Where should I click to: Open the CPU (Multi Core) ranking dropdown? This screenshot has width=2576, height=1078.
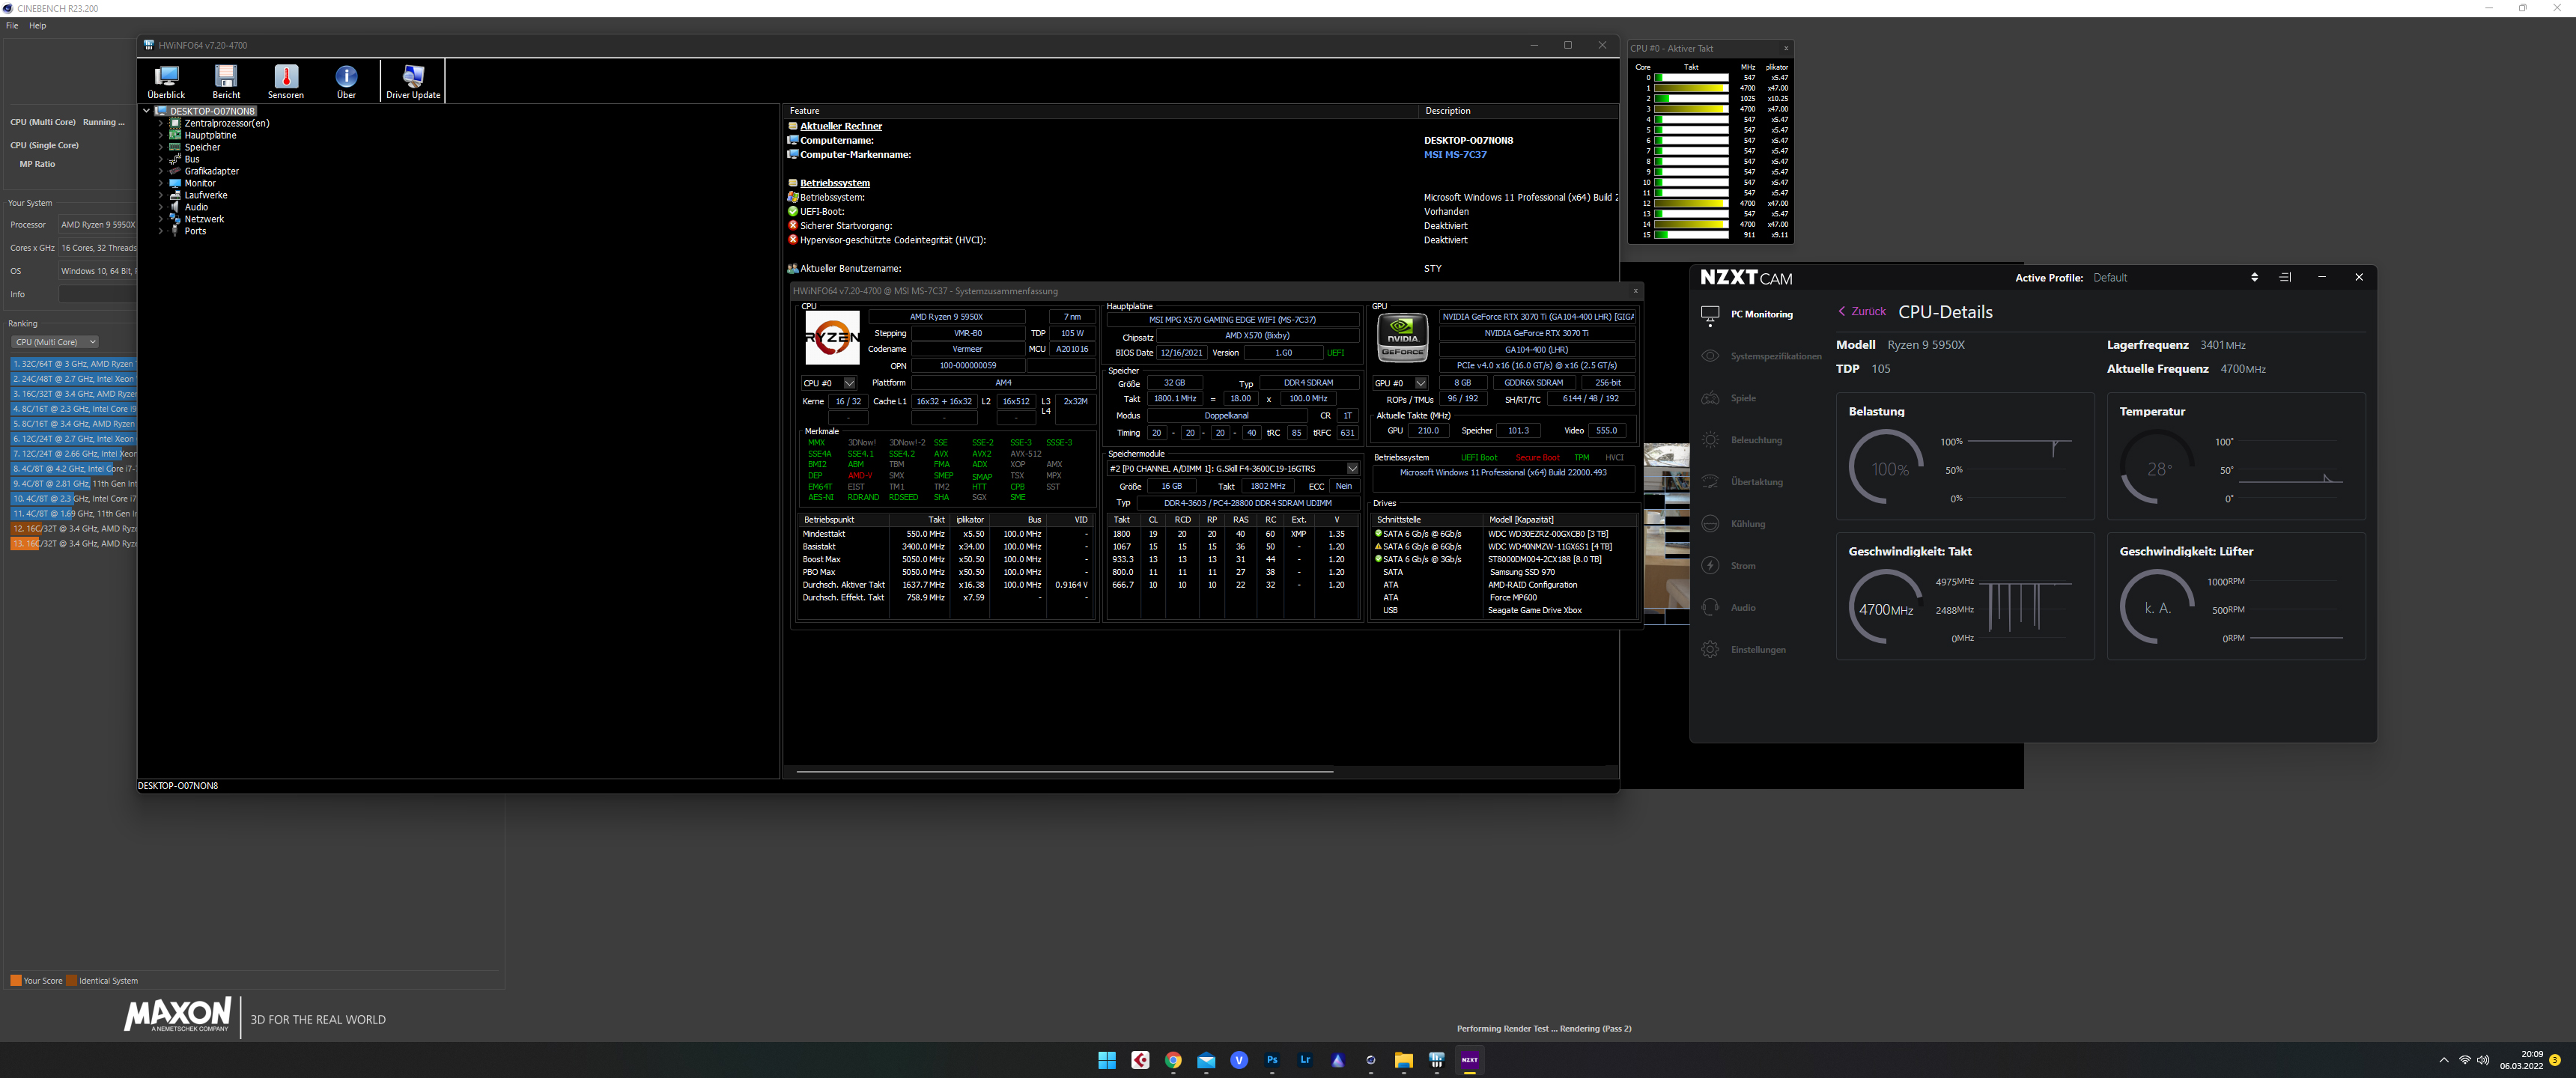tap(55, 342)
